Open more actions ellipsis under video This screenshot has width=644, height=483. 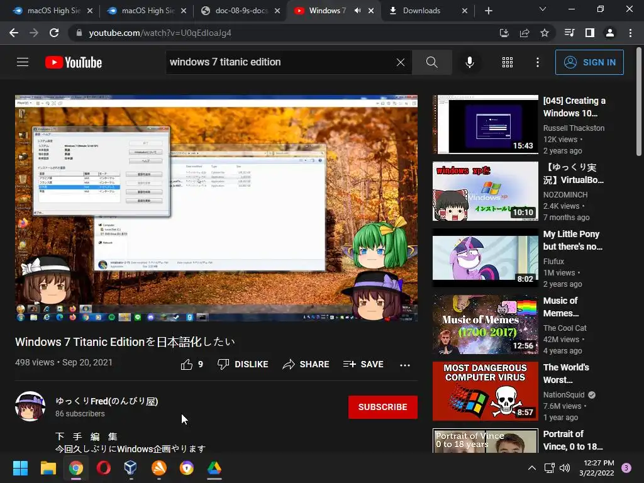405,365
